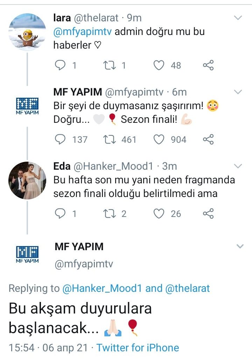
Task: Like Eda's tweet with 26 likes
Action: (x=159, y=213)
